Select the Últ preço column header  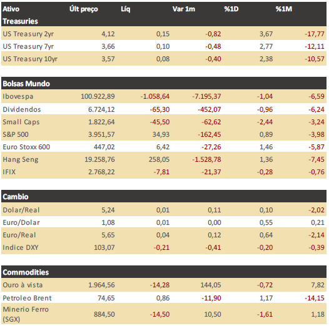click(84, 9)
